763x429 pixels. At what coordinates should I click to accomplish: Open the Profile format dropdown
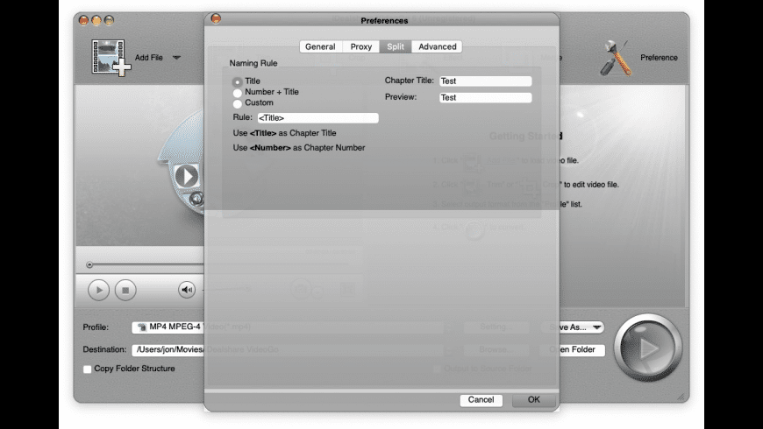point(449,327)
